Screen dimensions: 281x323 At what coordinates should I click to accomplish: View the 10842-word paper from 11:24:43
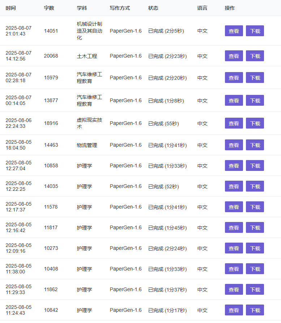234,310
